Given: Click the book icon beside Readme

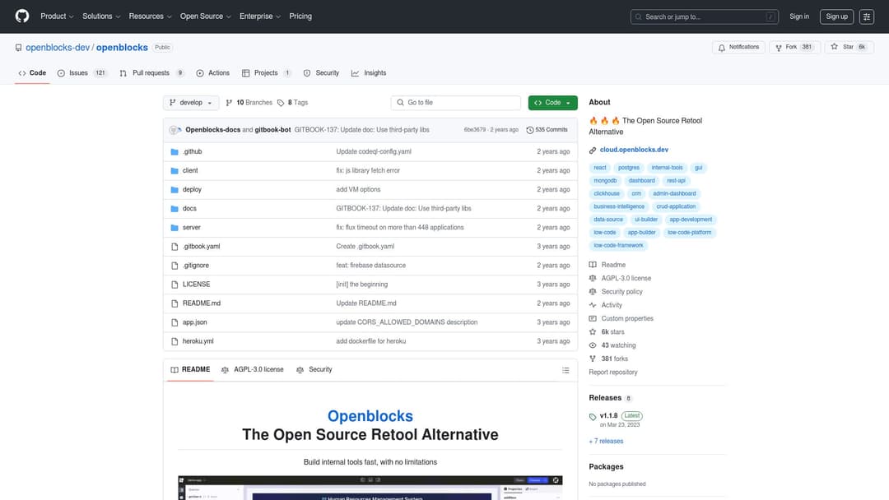Looking at the screenshot, I should [x=593, y=265].
